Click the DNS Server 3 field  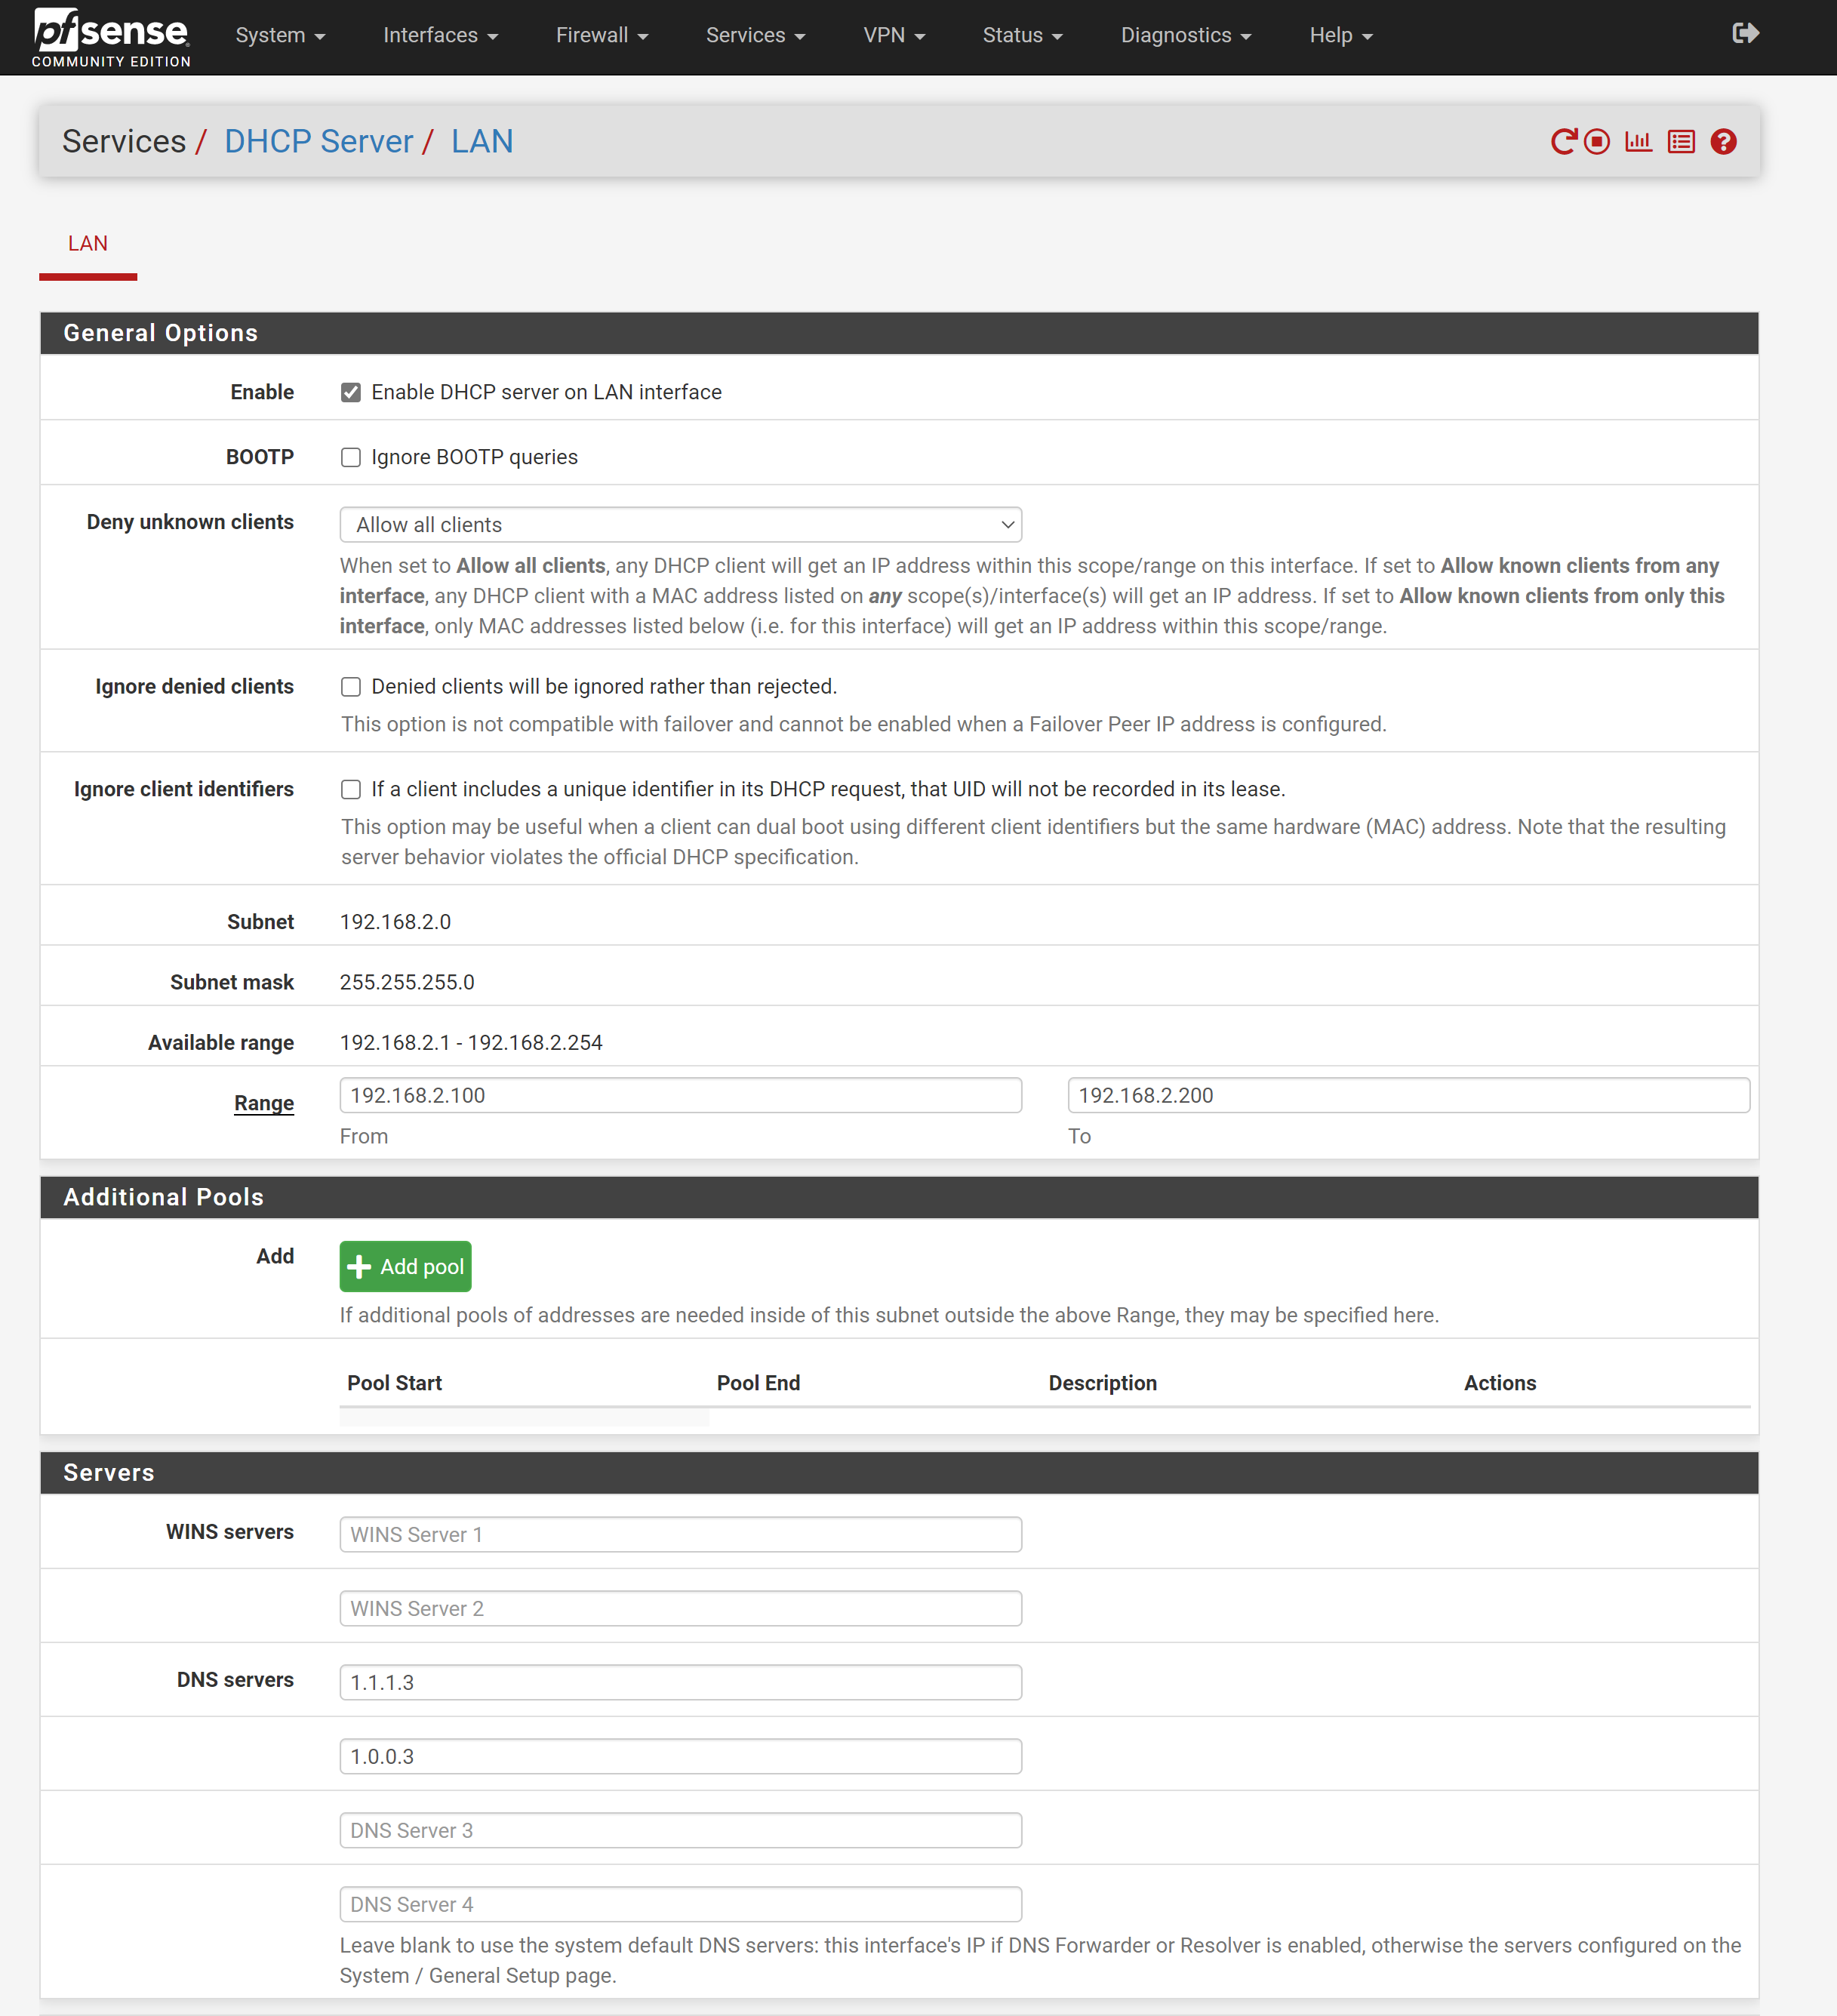click(680, 1830)
